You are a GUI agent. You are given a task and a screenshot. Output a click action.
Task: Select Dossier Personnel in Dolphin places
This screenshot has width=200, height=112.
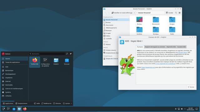pyautogui.click(x=116, y=20)
